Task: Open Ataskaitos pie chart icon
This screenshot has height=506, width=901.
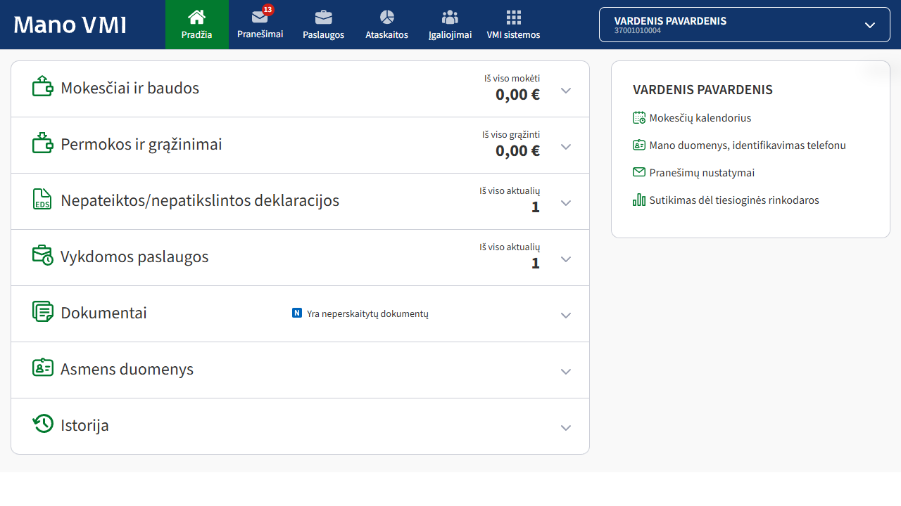Action: (387, 17)
